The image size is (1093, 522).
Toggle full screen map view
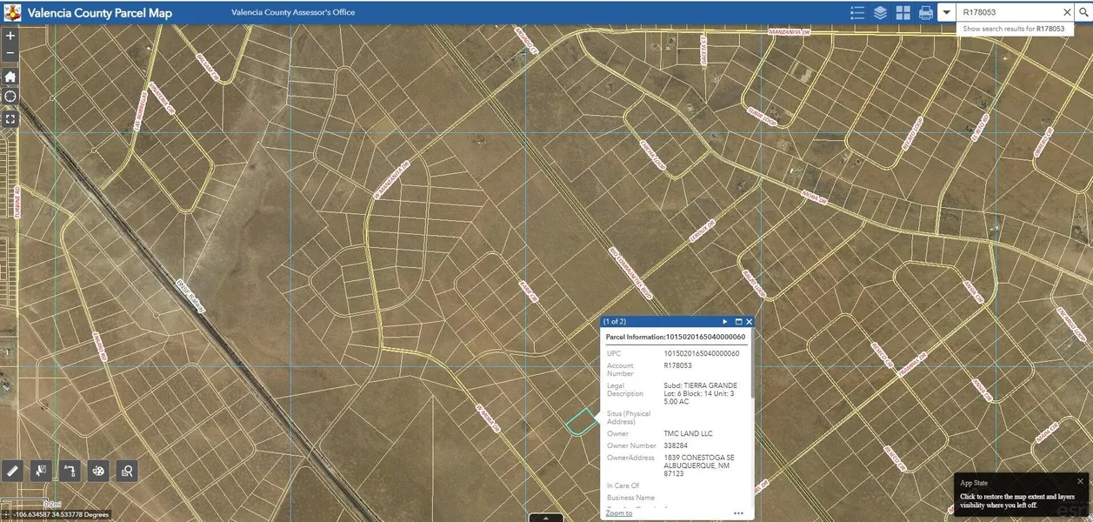pos(10,118)
